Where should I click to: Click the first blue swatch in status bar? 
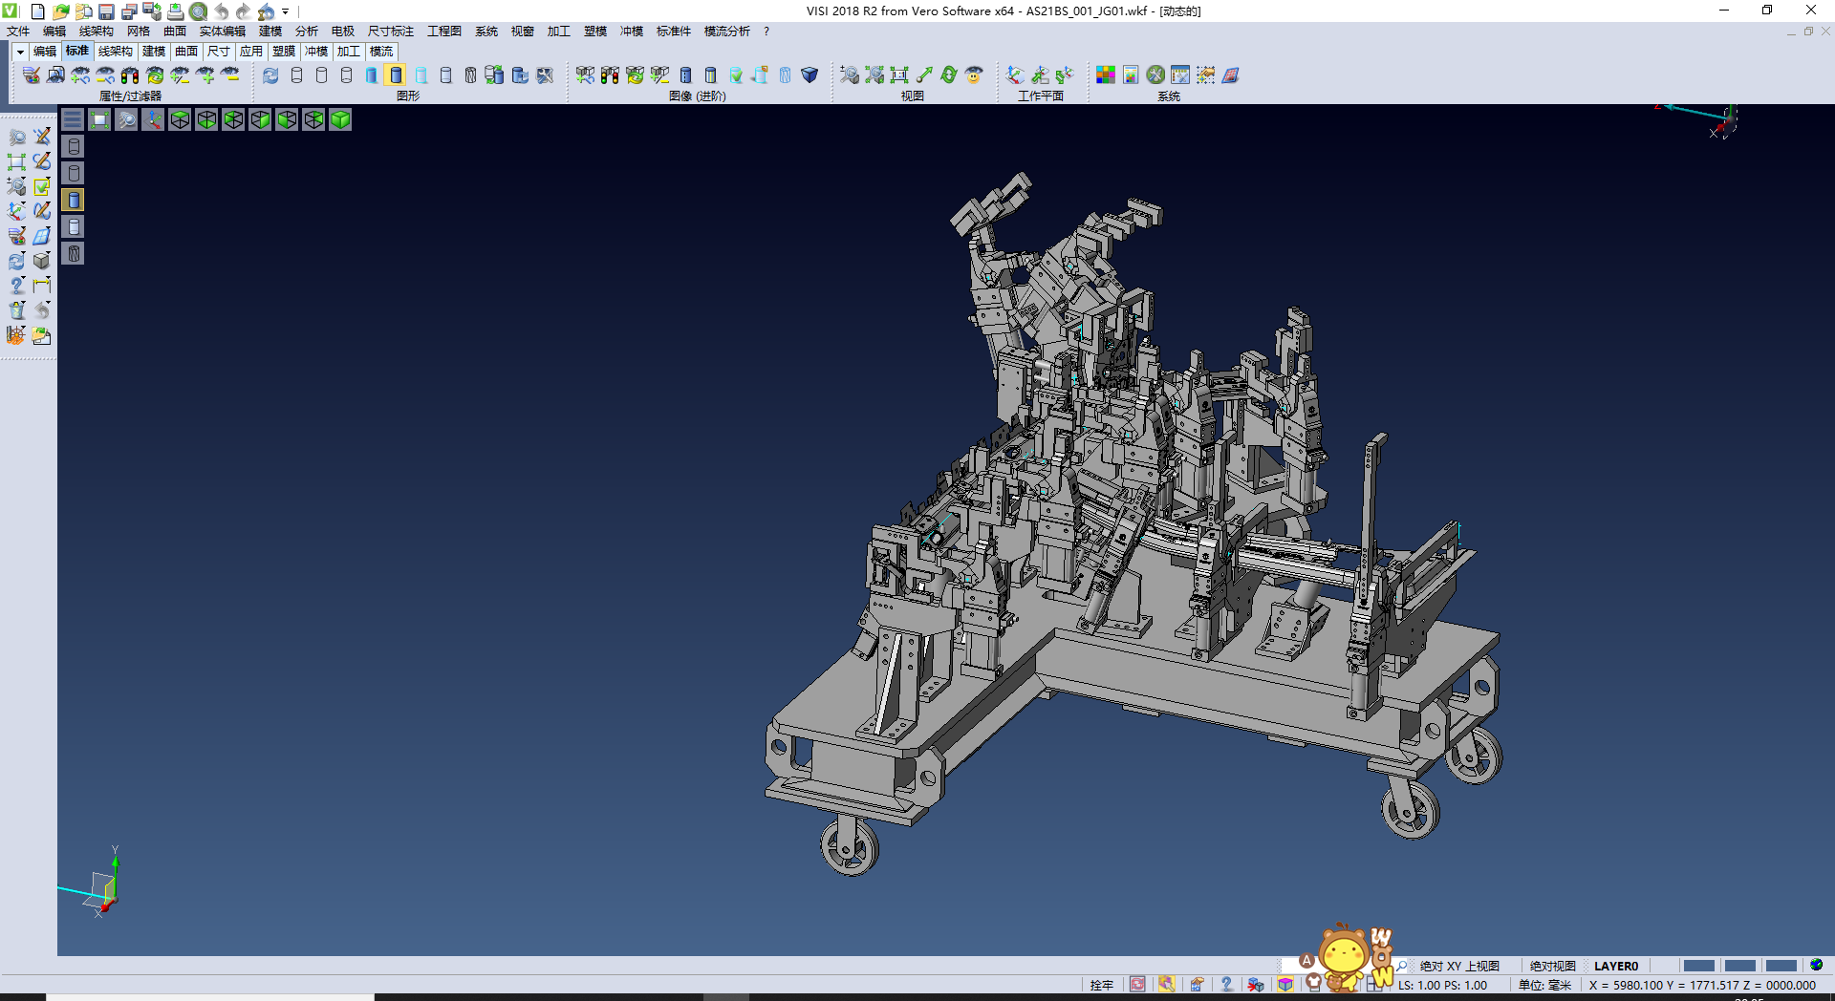click(1698, 966)
